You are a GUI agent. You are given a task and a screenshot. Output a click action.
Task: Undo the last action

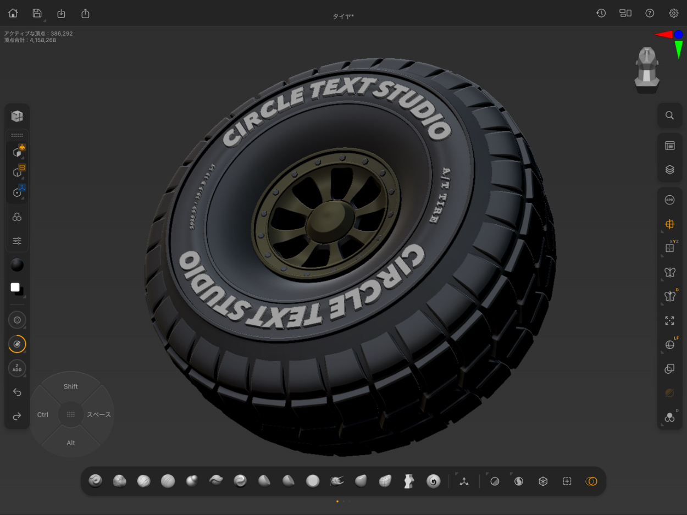click(x=17, y=392)
